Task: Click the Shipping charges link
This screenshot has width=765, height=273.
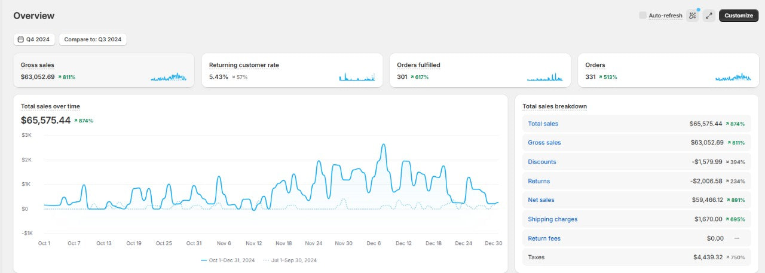Action: 552,219
